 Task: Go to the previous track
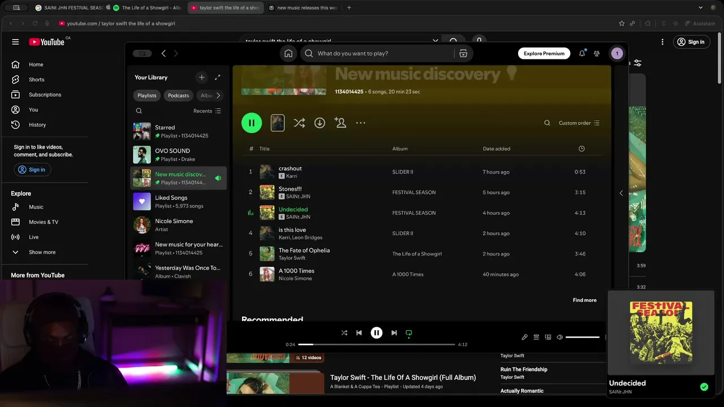click(359, 333)
